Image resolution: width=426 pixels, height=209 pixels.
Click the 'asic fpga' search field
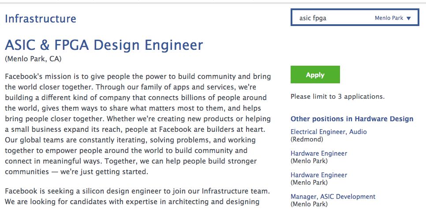click(x=331, y=19)
